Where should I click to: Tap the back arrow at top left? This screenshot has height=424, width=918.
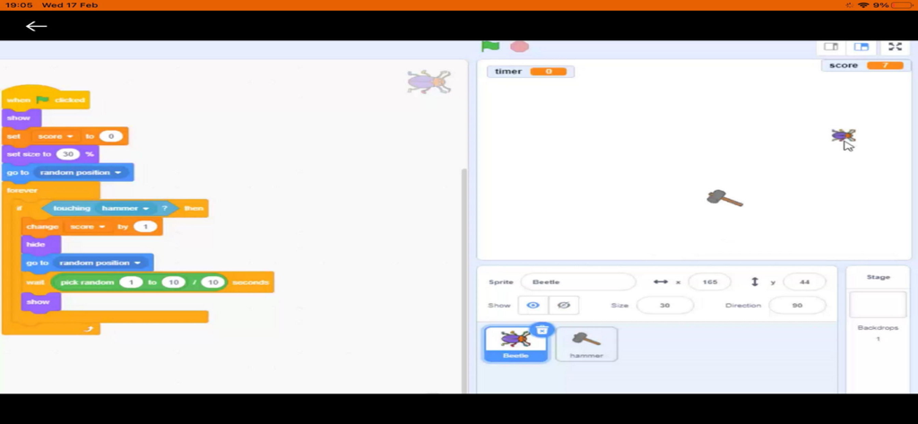36,26
